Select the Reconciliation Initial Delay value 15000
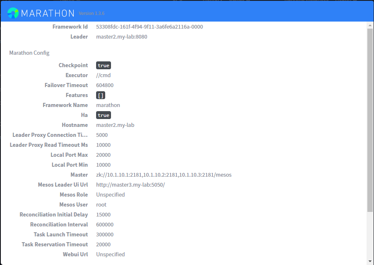Viewport: 374px width, 265px height. (x=103, y=215)
